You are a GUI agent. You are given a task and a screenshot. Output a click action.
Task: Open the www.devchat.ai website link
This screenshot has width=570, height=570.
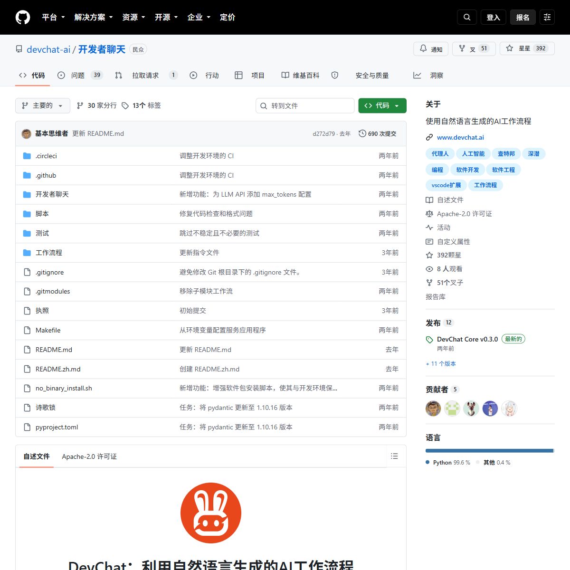coord(460,137)
